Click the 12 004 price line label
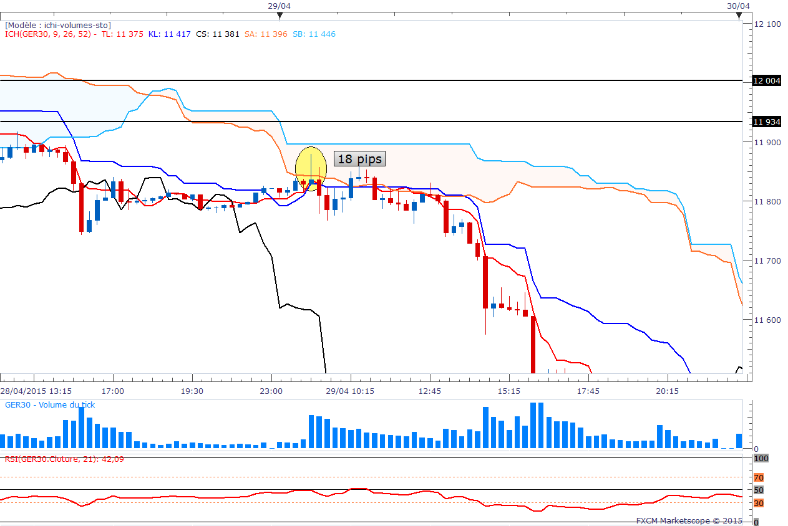 click(x=767, y=80)
